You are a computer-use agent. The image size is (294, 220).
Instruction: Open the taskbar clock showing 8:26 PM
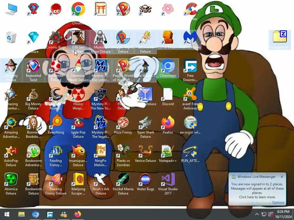[x=283, y=214]
